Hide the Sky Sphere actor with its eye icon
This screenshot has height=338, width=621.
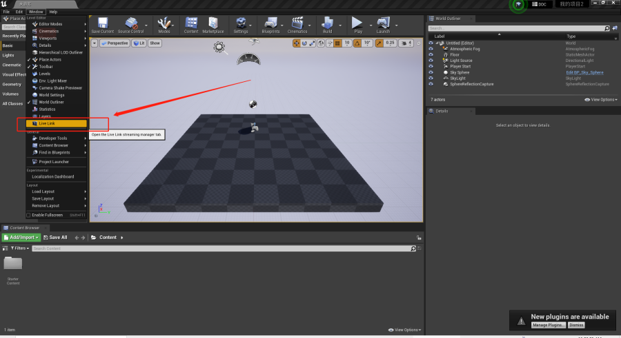[431, 72]
